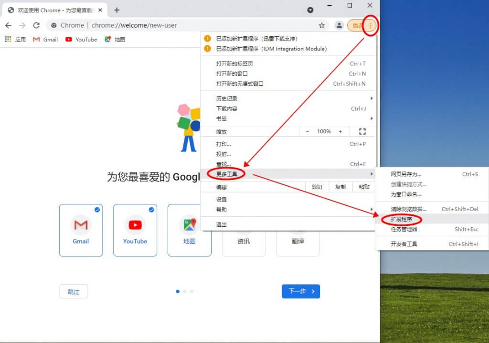Toggle the 翻译 card on the welcome page
This screenshot has height=343, width=489.
pyautogui.click(x=298, y=243)
